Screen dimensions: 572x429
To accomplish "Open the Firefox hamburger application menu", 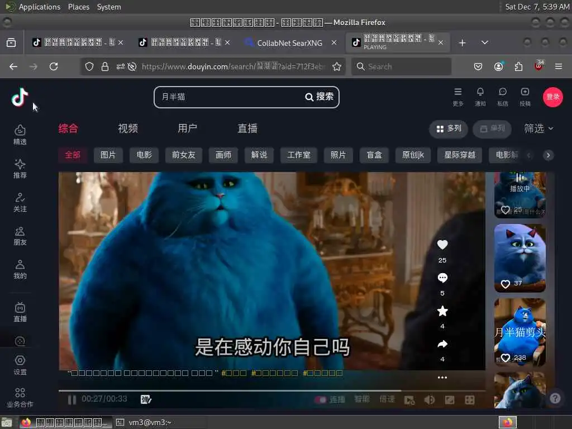I will [x=558, y=66].
